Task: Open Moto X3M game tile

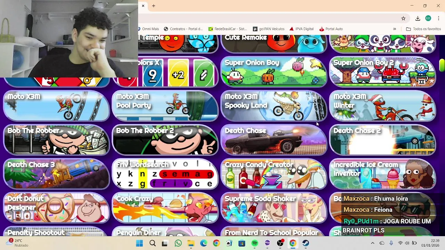Action: pos(56,106)
